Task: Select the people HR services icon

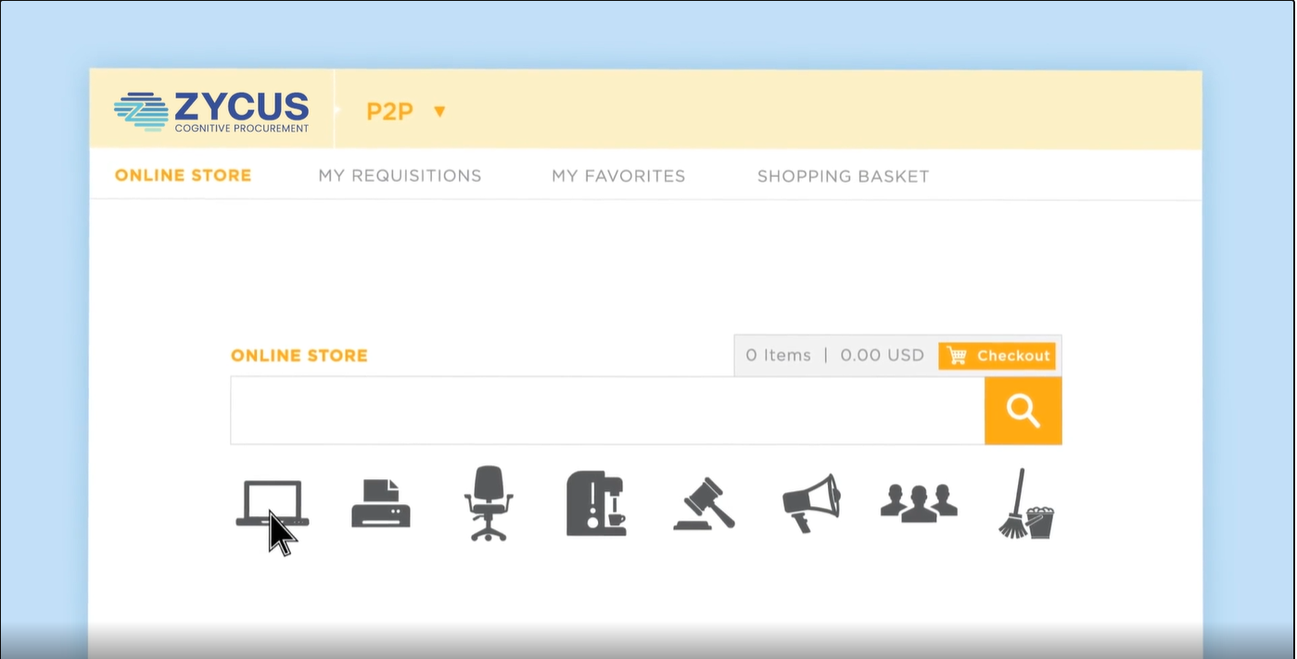Action: [918, 503]
